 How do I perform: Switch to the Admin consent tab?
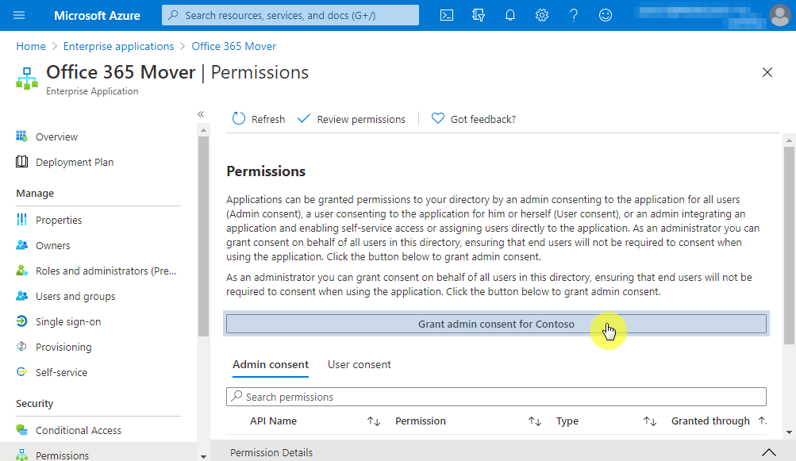tap(271, 364)
